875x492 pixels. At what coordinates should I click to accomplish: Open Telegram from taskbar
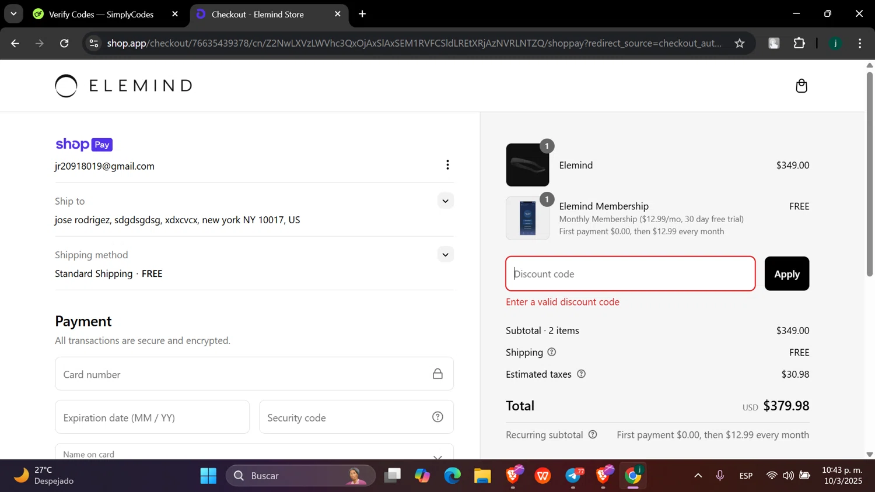click(x=574, y=476)
